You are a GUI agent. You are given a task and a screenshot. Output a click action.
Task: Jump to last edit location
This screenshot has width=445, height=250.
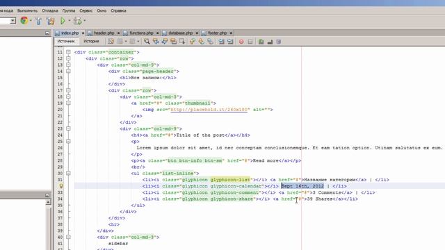click(111, 42)
